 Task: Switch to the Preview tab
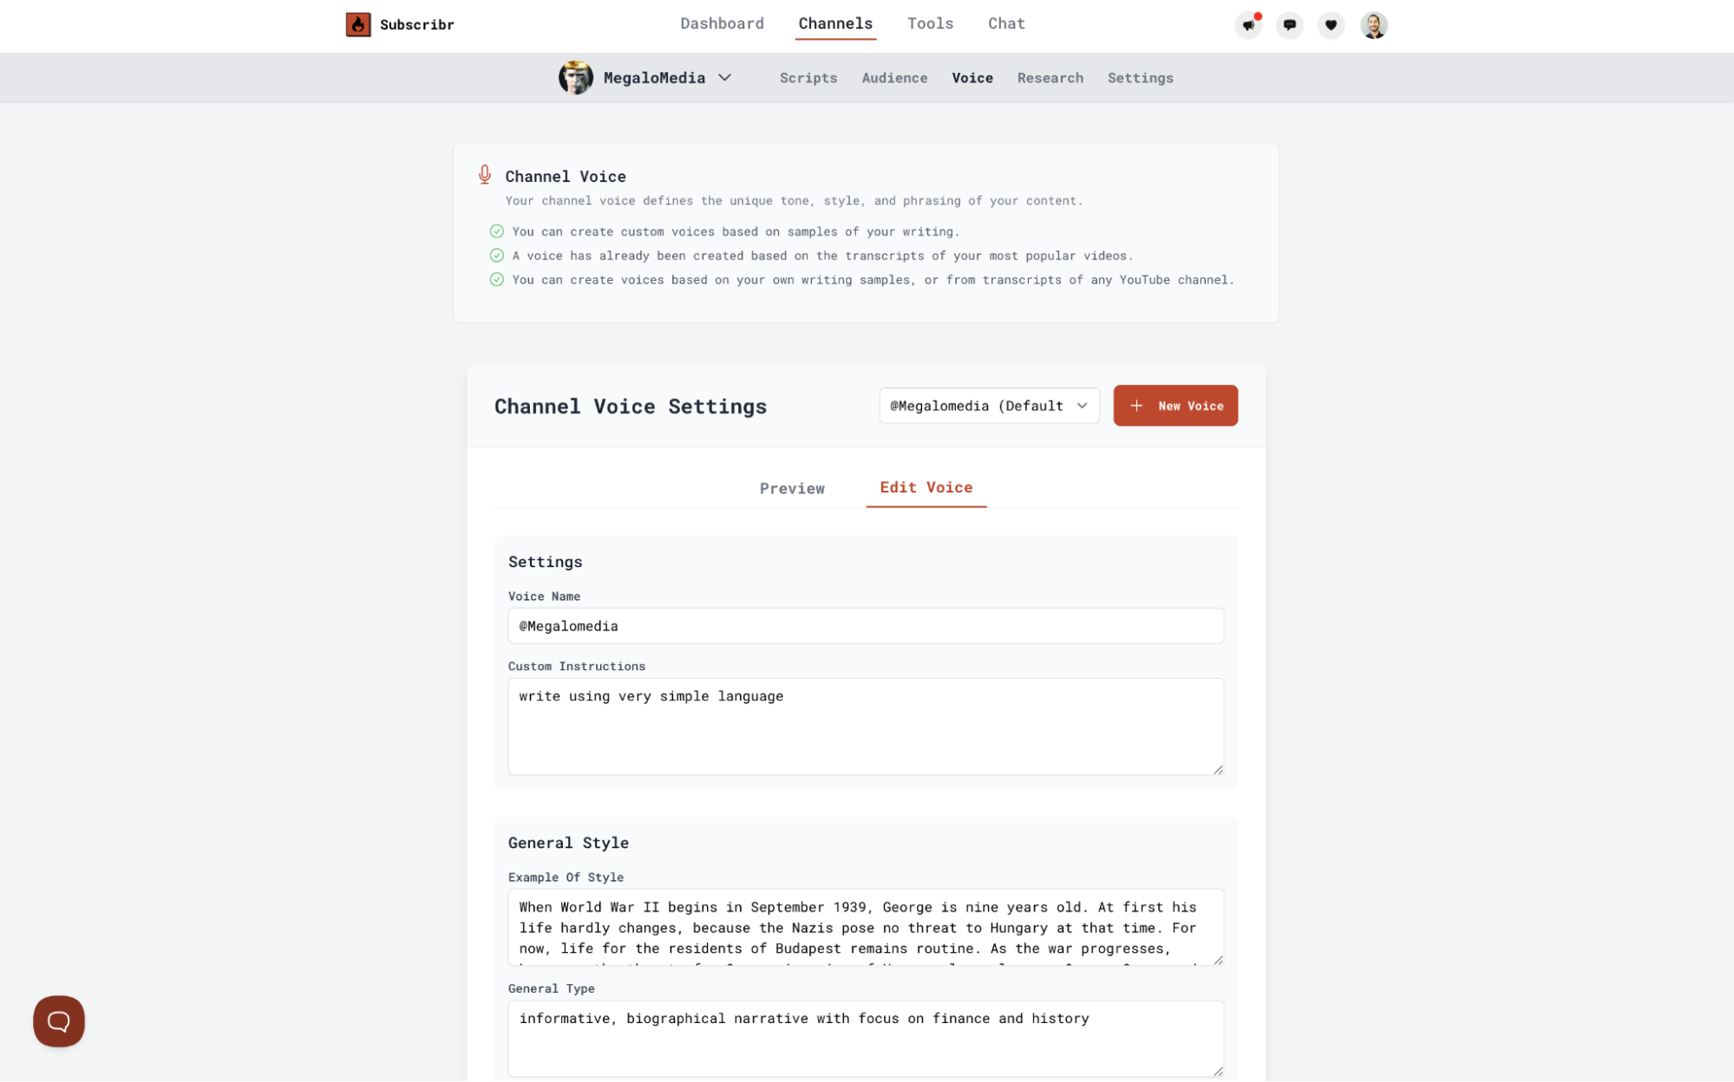pyautogui.click(x=793, y=487)
